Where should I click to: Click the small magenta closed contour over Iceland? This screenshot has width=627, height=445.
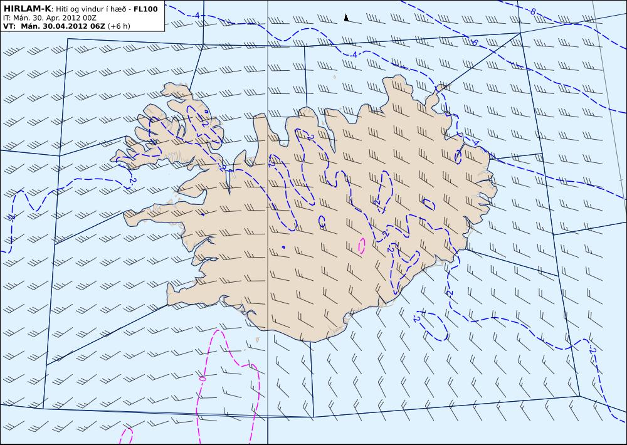tap(362, 246)
